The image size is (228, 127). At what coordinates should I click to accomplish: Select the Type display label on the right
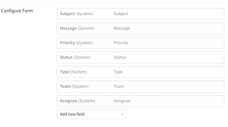point(118,72)
